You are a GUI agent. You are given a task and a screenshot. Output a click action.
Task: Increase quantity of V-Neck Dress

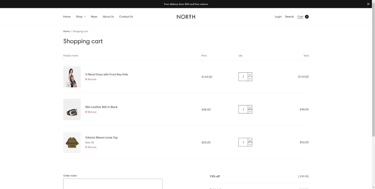click(250, 75)
